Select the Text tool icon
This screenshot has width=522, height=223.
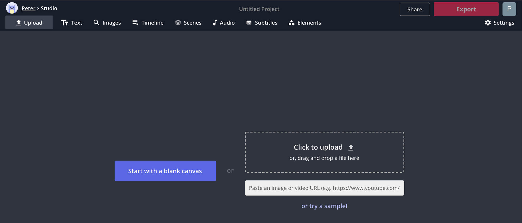pyautogui.click(x=64, y=23)
